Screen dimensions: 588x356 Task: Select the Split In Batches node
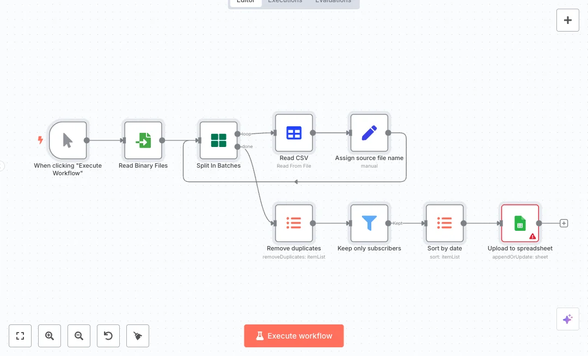pos(218,140)
